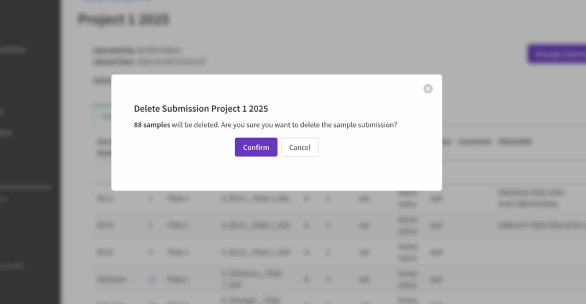Screen dimensions: 586x304
Task: Click the bold 88 samples text
Action: point(152,124)
